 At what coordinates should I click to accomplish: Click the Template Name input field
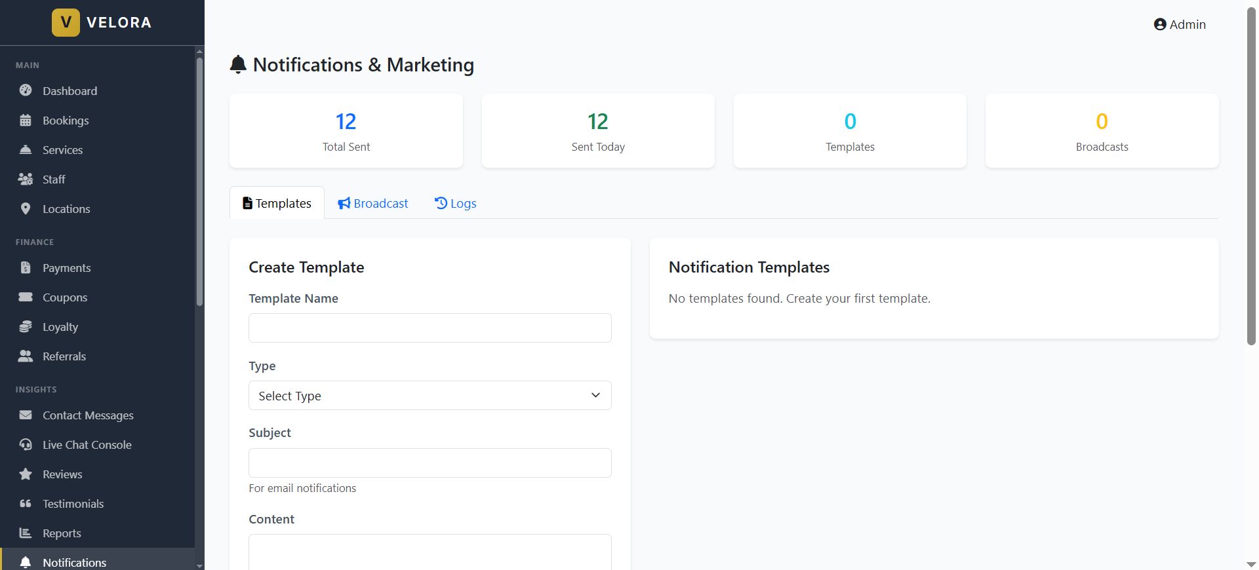coord(430,328)
